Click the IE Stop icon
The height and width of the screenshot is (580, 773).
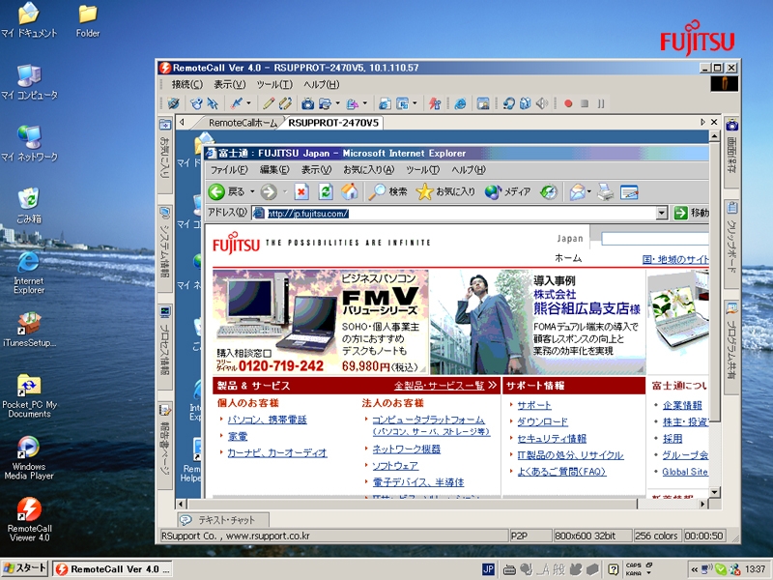pyautogui.click(x=301, y=191)
